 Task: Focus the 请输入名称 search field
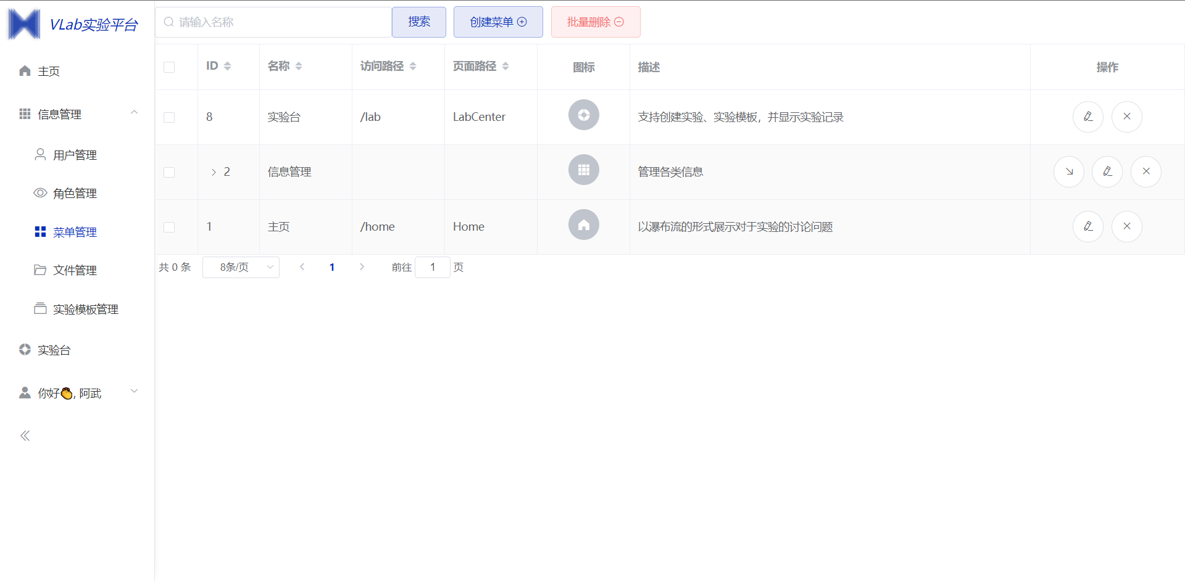(273, 22)
